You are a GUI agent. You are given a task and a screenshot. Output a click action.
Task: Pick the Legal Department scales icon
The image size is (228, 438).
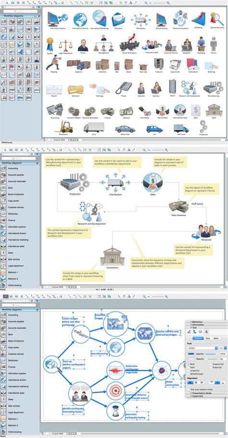[65, 45]
